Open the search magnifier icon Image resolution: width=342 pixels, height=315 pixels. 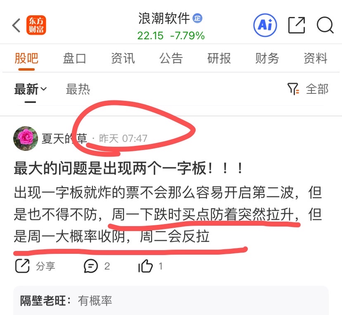(325, 25)
